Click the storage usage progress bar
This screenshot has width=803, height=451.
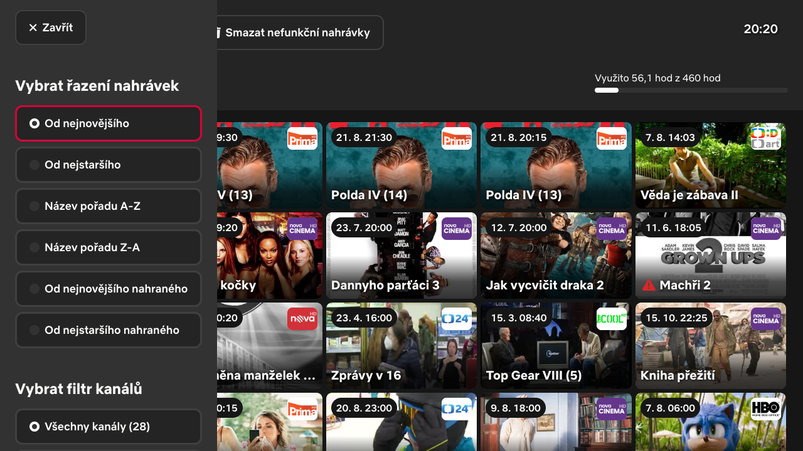[x=691, y=90]
